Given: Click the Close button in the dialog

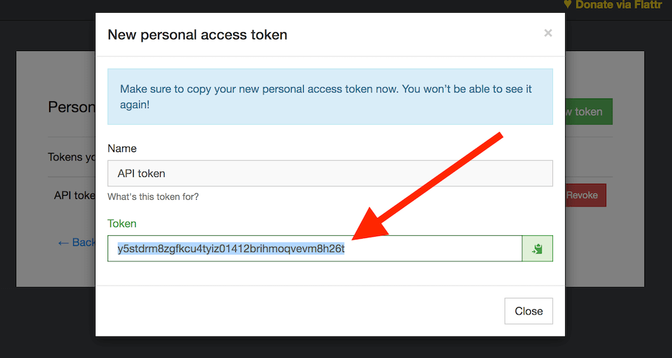Looking at the screenshot, I should coord(528,311).
